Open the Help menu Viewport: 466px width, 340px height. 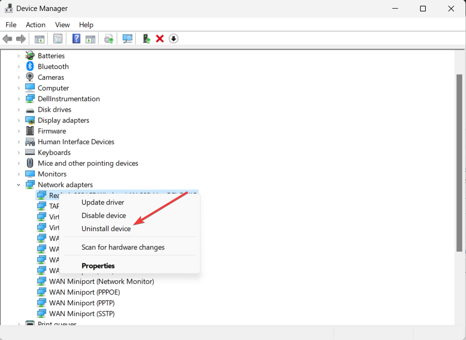tap(86, 25)
